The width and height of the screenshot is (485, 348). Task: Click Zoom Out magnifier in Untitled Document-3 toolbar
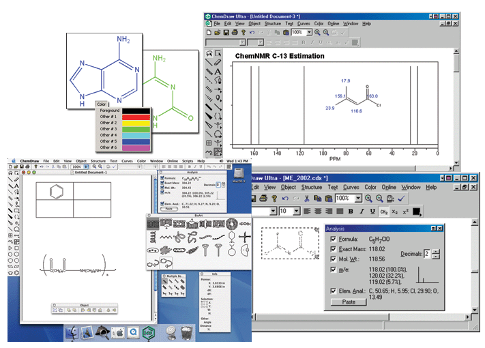click(326, 32)
